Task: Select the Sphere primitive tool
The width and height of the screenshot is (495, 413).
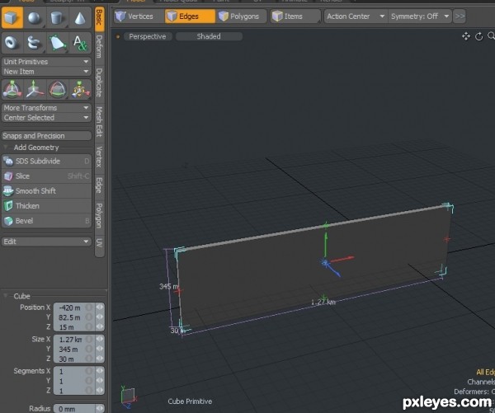Action: point(35,18)
